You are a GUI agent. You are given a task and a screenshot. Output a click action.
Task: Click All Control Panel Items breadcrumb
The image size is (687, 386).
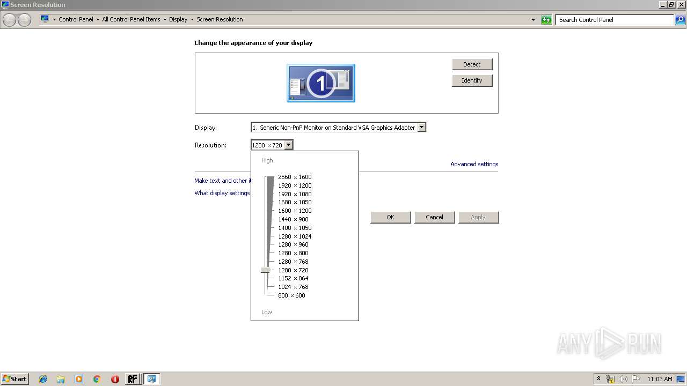tap(131, 19)
